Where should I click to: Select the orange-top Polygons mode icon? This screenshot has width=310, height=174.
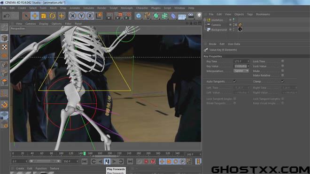click(4, 82)
